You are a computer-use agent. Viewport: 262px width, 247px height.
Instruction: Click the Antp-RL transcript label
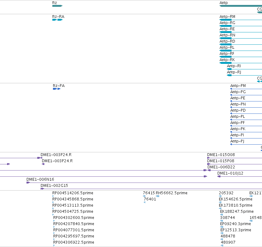(x=227, y=47)
